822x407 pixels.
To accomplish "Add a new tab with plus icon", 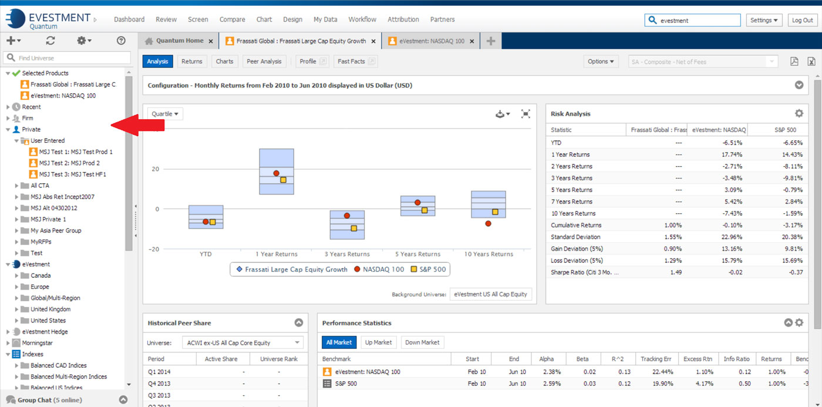I will click(x=491, y=41).
